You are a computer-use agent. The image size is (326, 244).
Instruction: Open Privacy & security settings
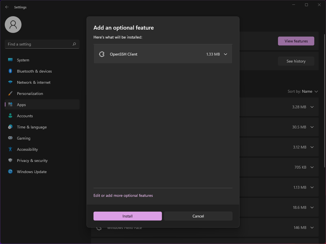click(42, 160)
